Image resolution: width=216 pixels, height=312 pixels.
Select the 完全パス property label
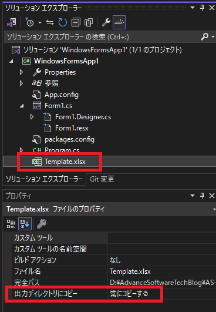[x=27, y=283]
